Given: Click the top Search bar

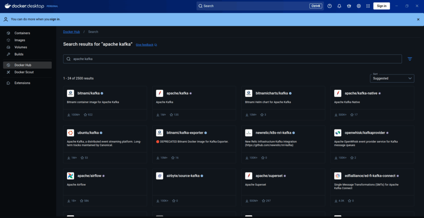Looking at the screenshot, I should (x=260, y=6).
